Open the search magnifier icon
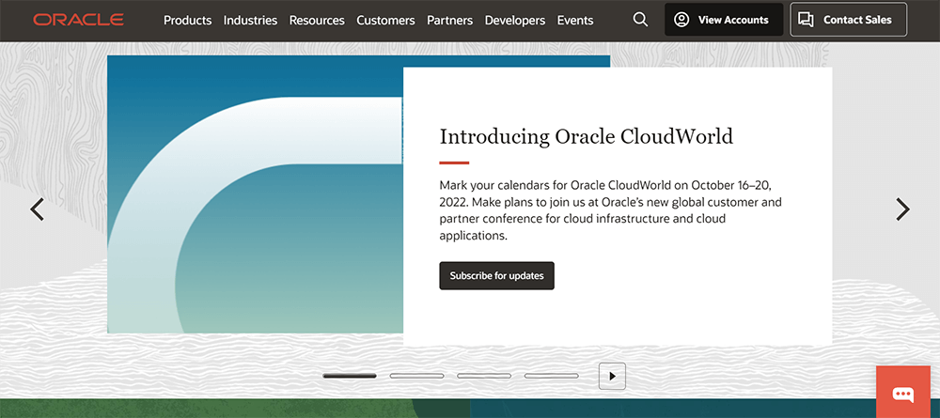 [x=640, y=20]
